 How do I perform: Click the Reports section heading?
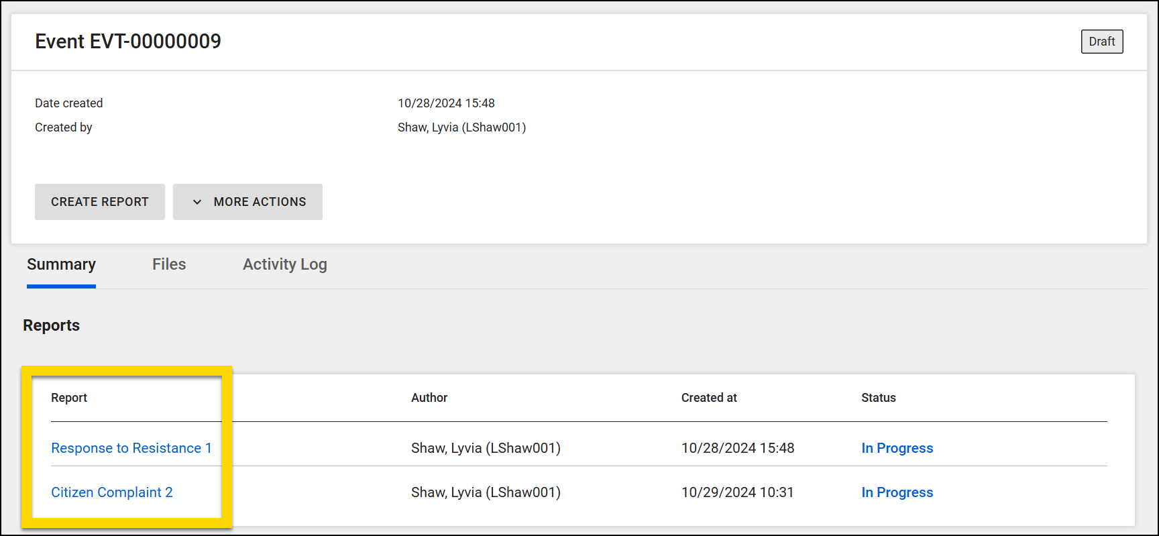coord(51,325)
